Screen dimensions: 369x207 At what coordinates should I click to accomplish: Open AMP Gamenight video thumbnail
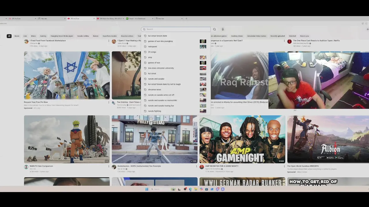[242, 139]
